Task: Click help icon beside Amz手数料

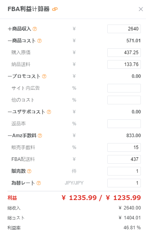Action: [40, 136]
